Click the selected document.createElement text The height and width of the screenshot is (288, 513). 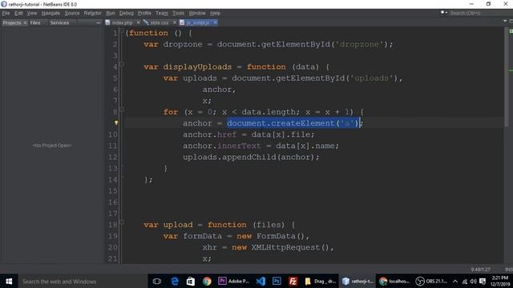click(x=293, y=123)
